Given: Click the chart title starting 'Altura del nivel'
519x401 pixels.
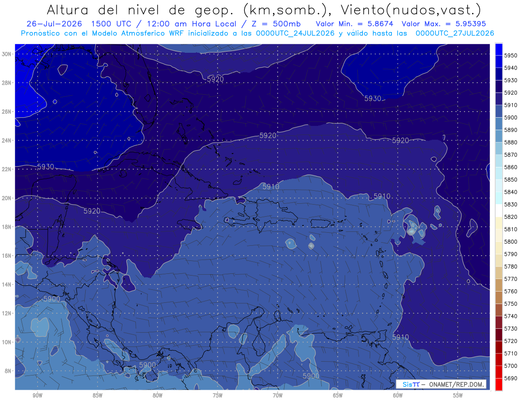Looking at the screenshot, I should [x=264, y=10].
